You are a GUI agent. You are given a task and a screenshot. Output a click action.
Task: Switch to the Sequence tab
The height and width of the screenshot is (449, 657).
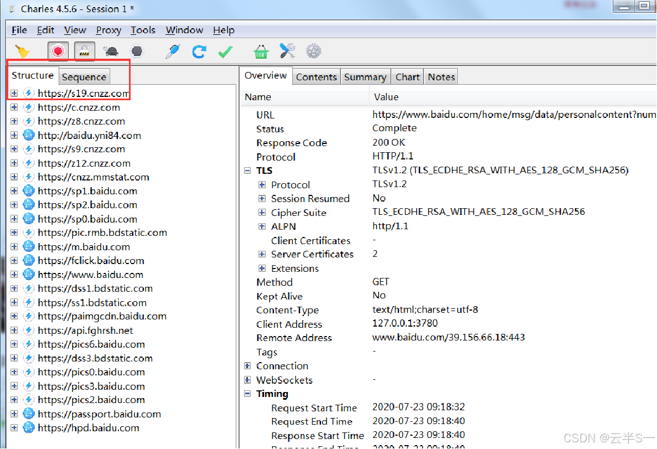[84, 77]
